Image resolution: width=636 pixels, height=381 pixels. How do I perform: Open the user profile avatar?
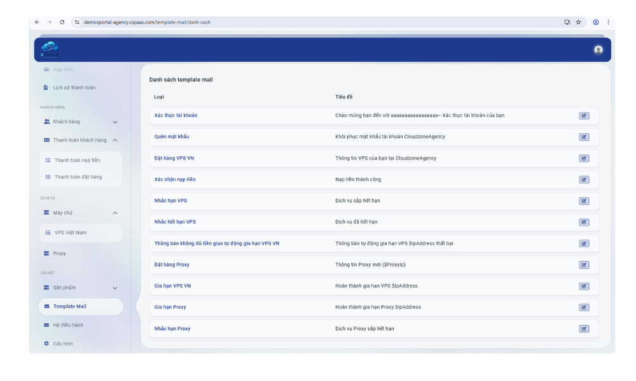(x=598, y=50)
